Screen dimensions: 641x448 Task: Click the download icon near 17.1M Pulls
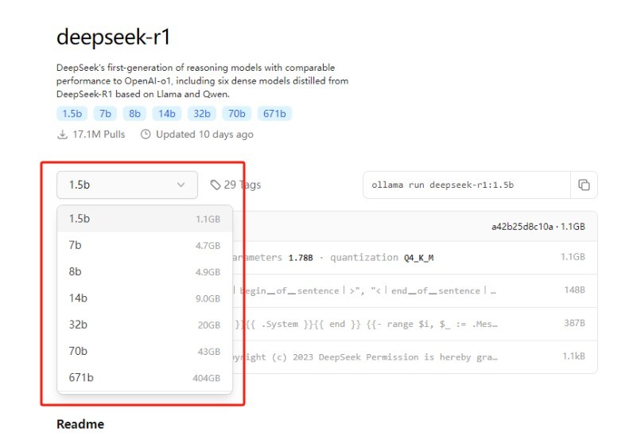tap(63, 134)
